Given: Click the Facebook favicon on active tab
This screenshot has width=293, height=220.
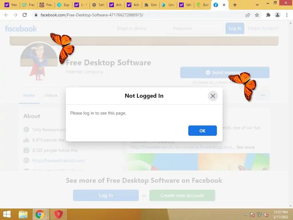Looking at the screenshot, I should click(216, 5).
